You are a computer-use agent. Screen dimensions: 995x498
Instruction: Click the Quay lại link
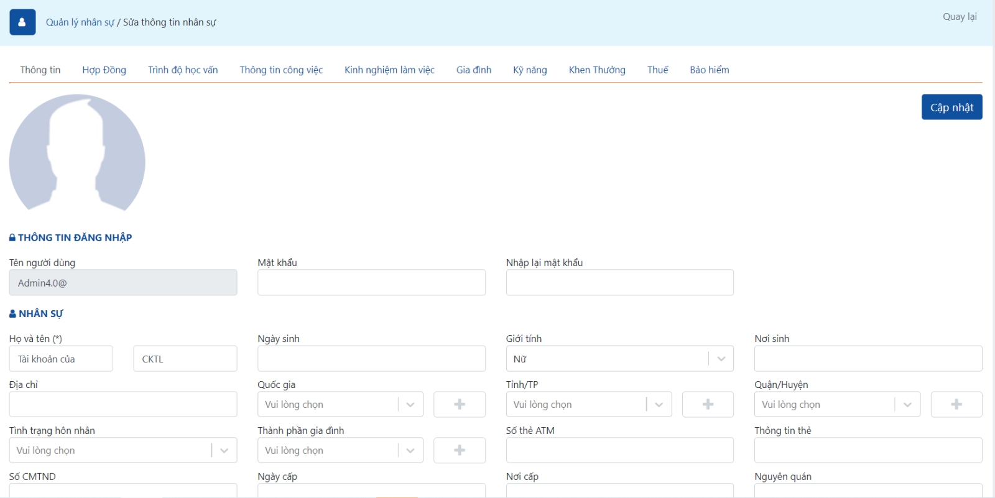(959, 17)
